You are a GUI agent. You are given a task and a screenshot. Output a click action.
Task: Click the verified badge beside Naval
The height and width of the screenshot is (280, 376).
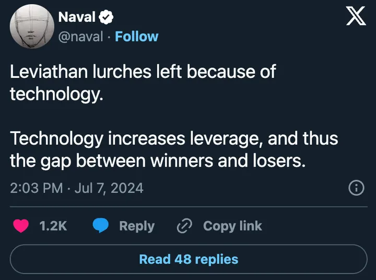(x=107, y=17)
